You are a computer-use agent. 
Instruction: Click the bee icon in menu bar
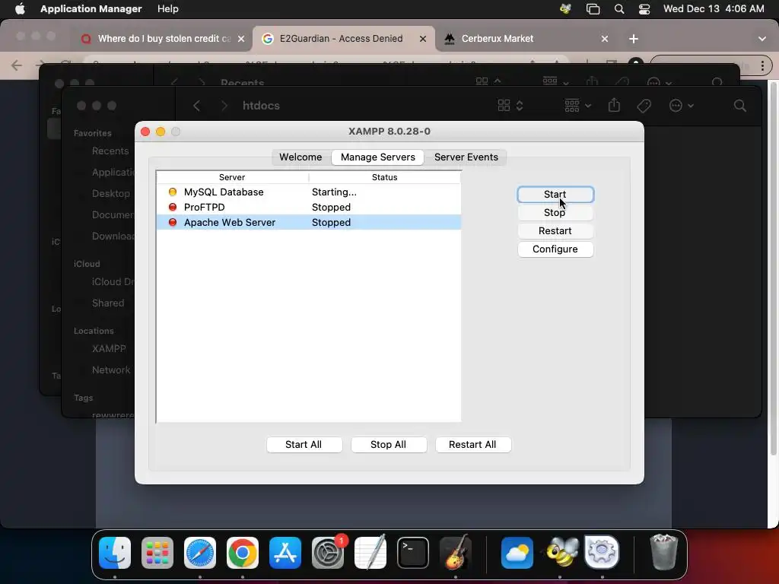(565, 9)
